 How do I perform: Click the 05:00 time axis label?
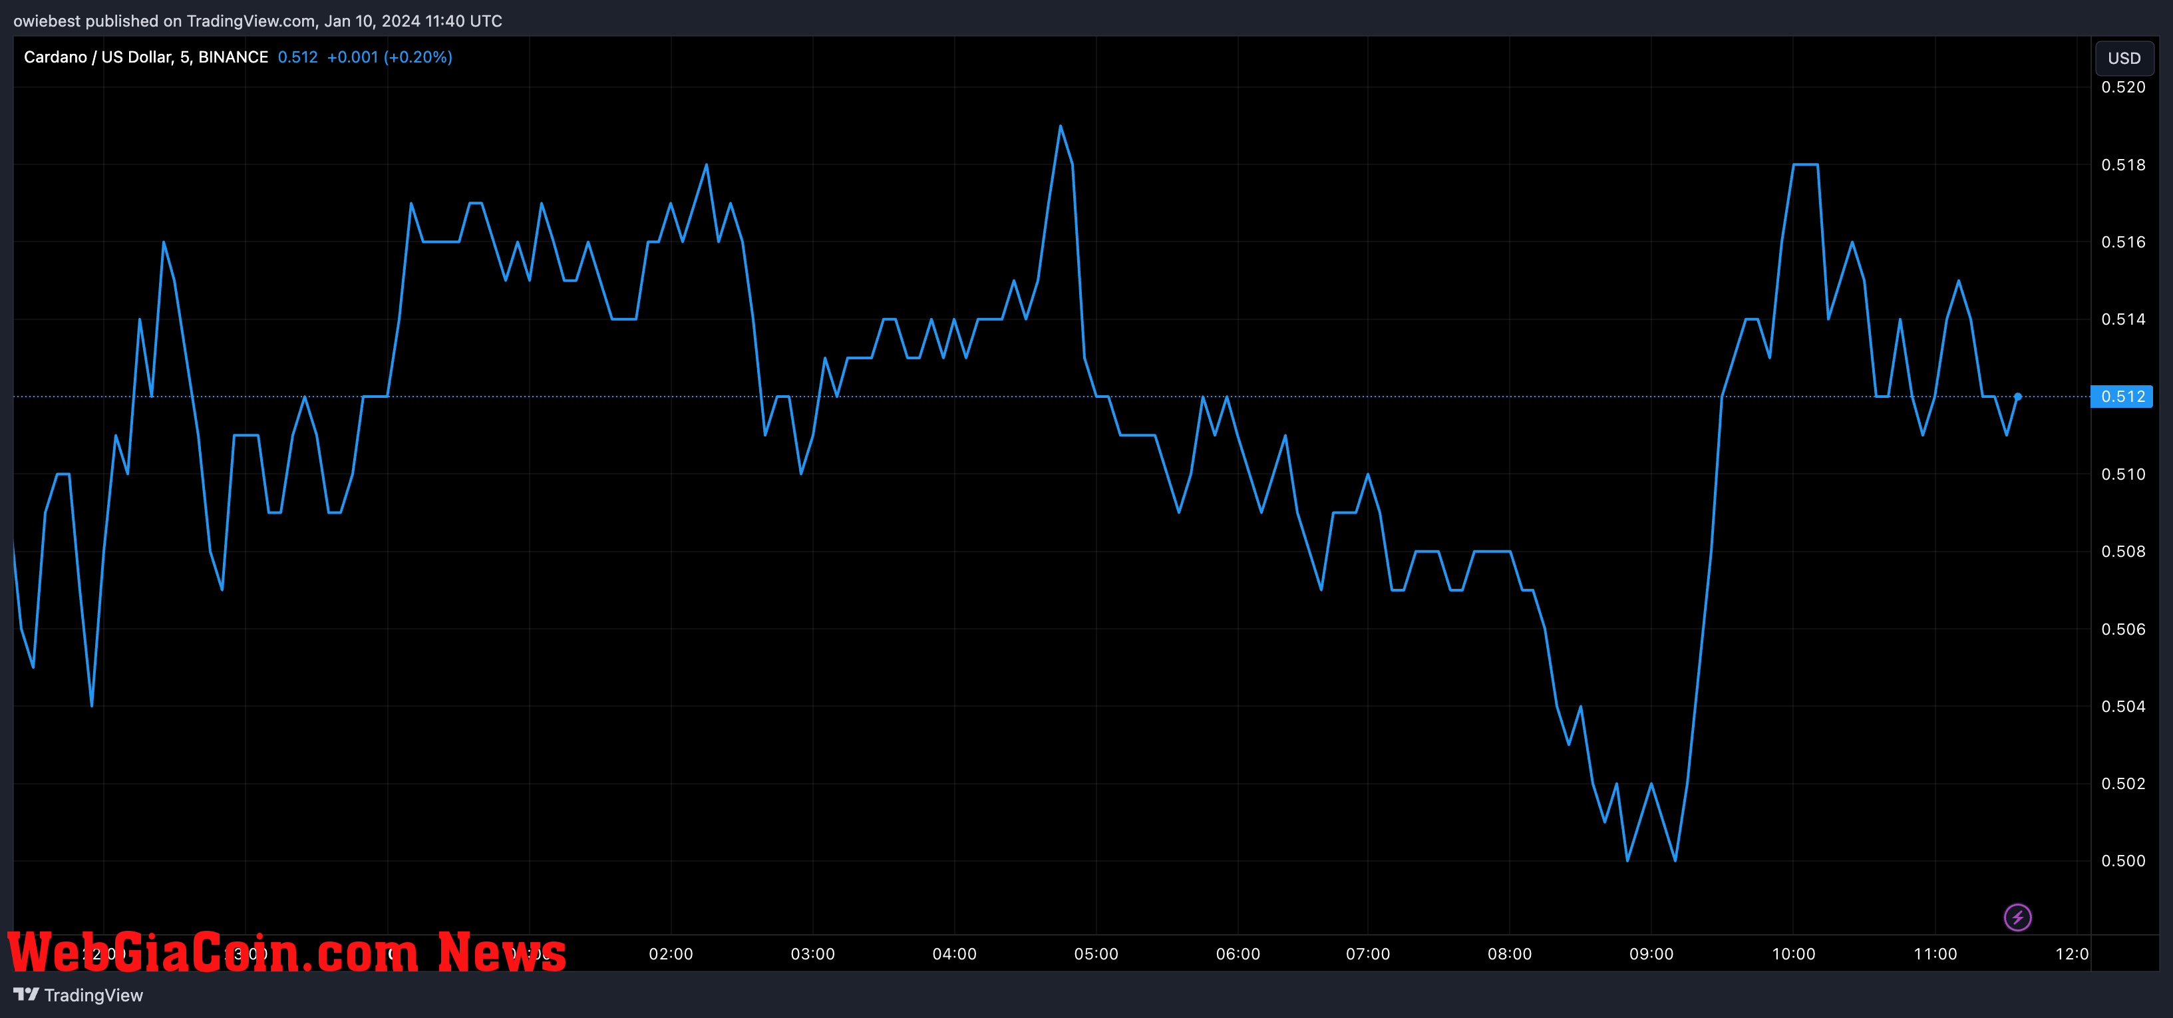[1096, 954]
